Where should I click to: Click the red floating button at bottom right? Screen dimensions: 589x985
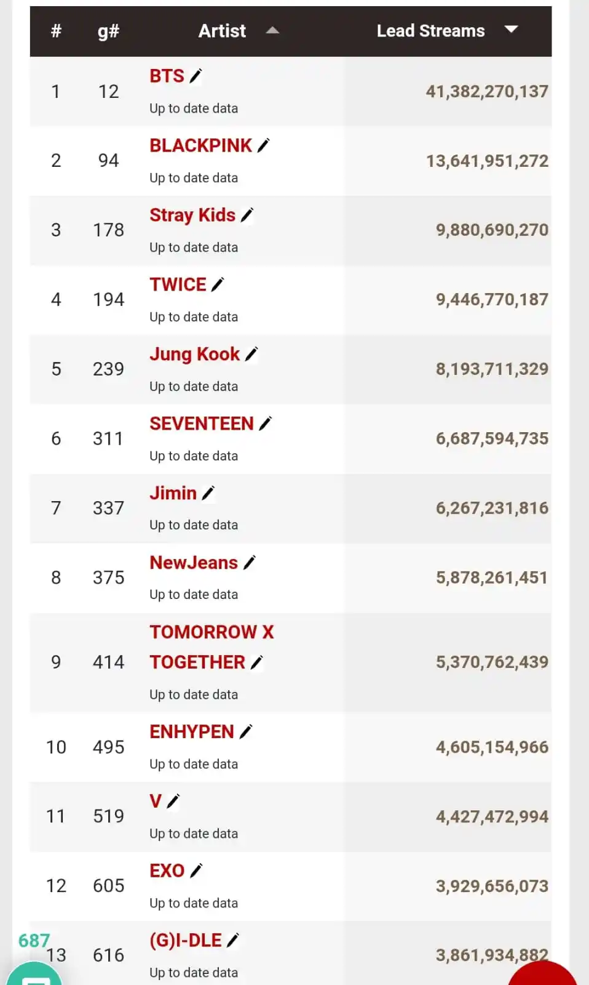(543, 976)
